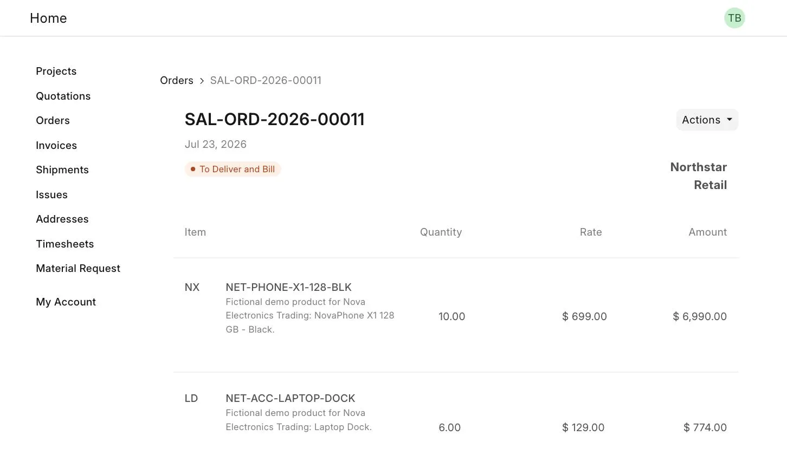Screen dimensions: 787x455
Task: Click the NET-PHONE-X1-128-BLK item name
Action: [289, 288]
